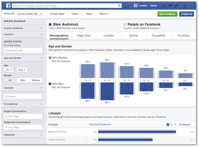Screen dimensions: 199x147
Task: Click the Facebook logo icon
Action: coord(8,6)
